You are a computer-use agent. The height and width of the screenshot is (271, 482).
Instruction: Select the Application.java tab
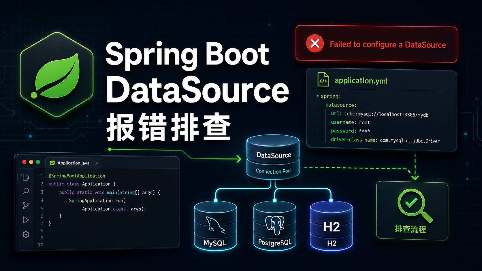click(x=73, y=163)
